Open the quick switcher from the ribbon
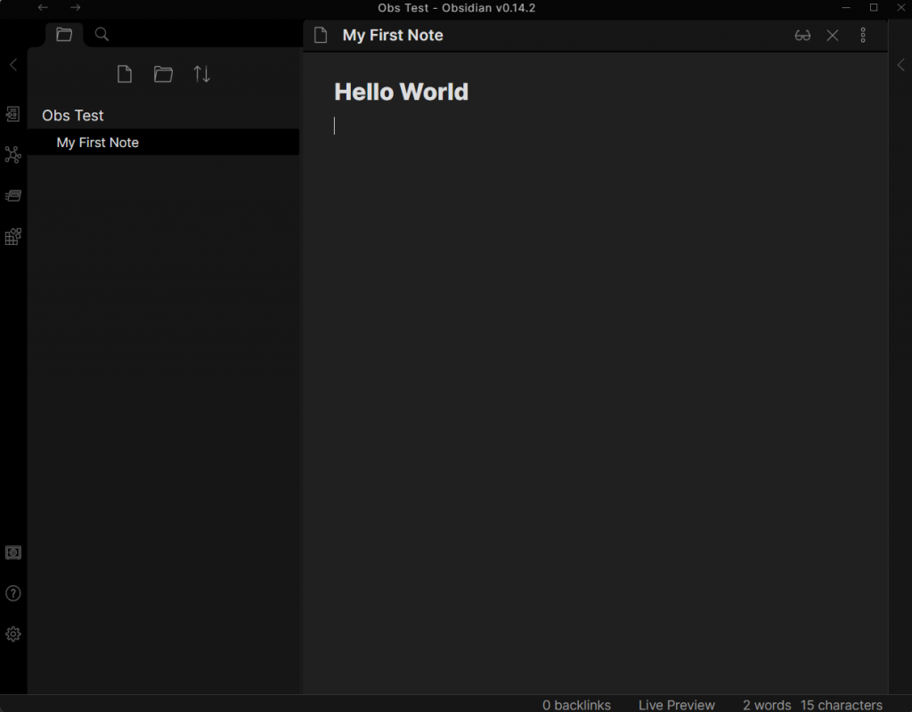912x712 pixels. [12, 114]
